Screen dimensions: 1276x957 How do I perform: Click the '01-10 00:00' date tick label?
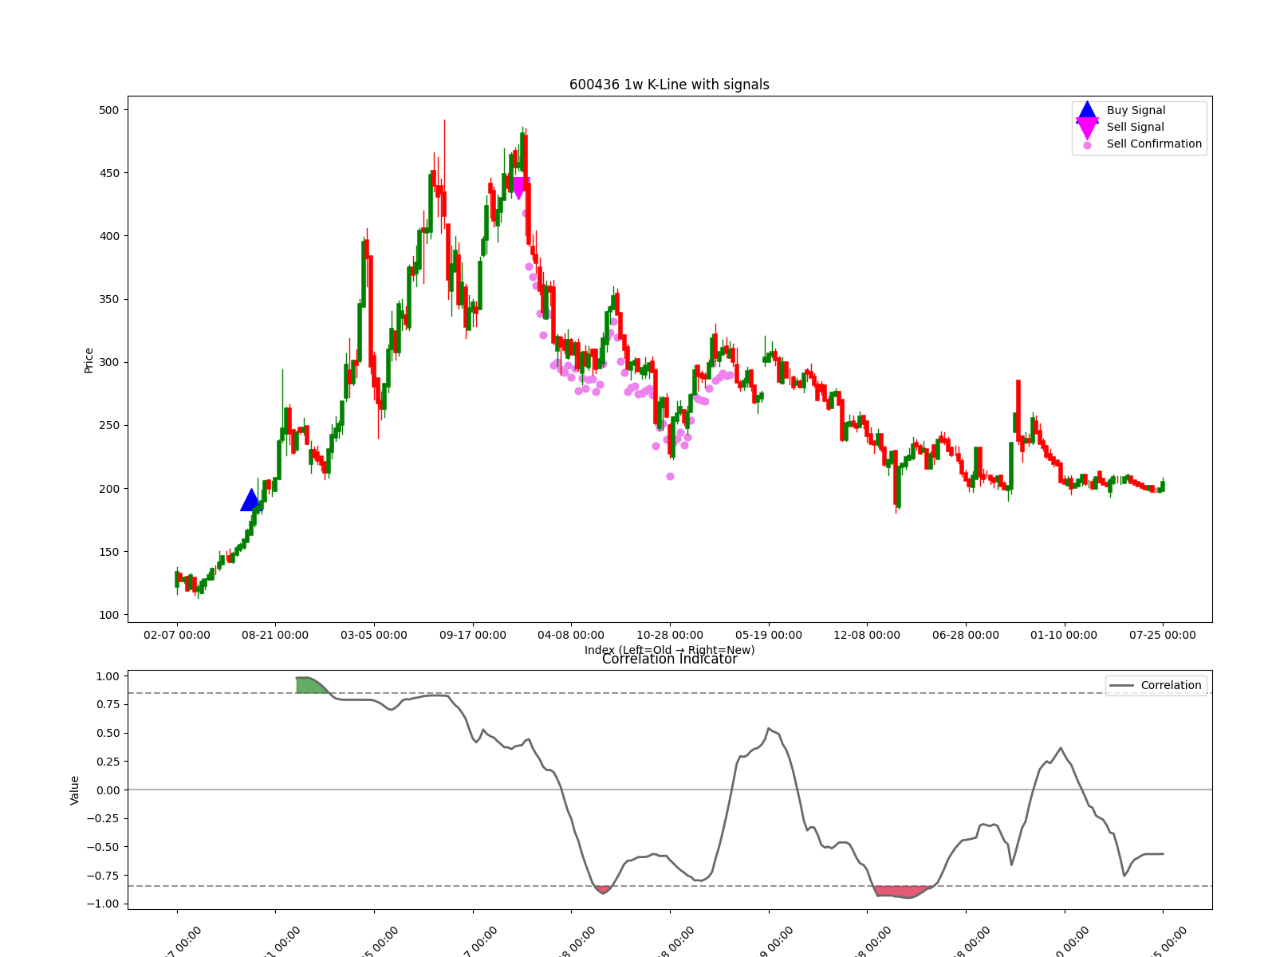(x=1064, y=636)
